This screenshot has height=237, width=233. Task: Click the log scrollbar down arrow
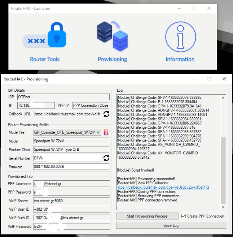(223, 207)
